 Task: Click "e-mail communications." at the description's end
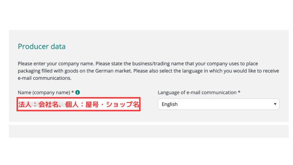coord(45,78)
